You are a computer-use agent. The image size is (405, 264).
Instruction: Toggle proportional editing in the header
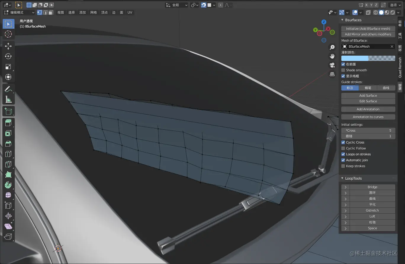[220, 5]
